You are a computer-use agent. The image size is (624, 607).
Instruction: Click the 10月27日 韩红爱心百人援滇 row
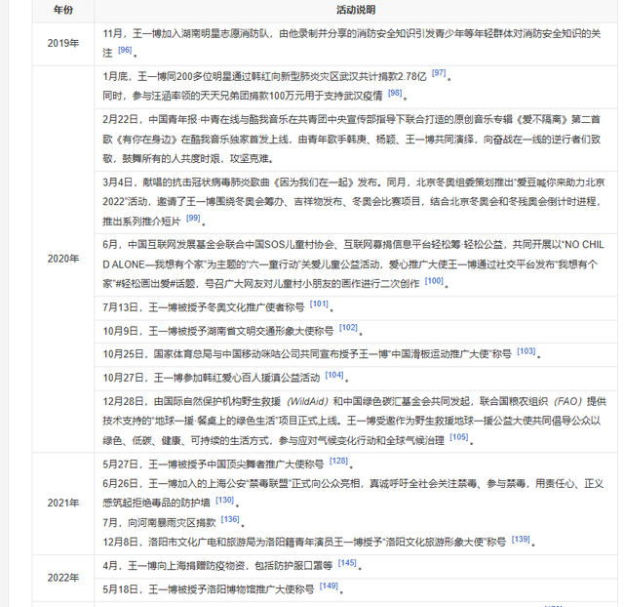pyautogui.click(x=356, y=379)
